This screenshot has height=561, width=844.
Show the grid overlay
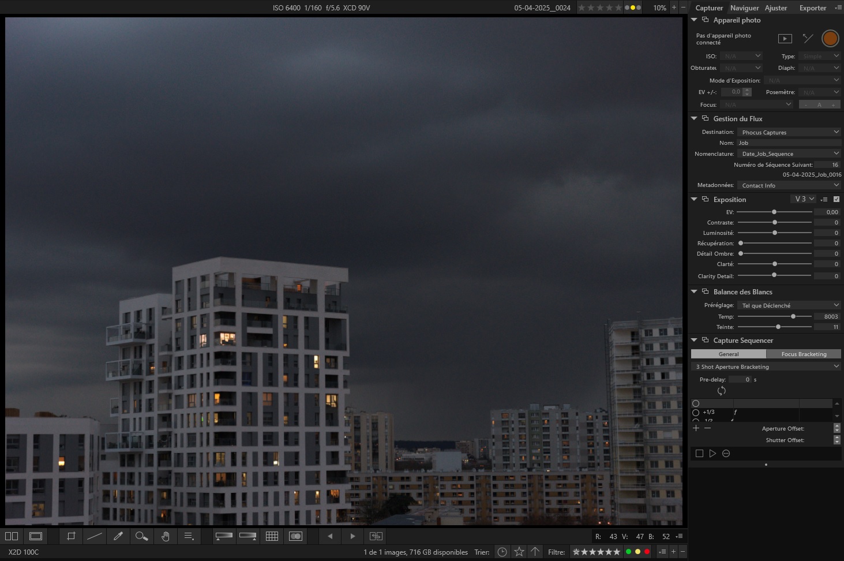272,536
